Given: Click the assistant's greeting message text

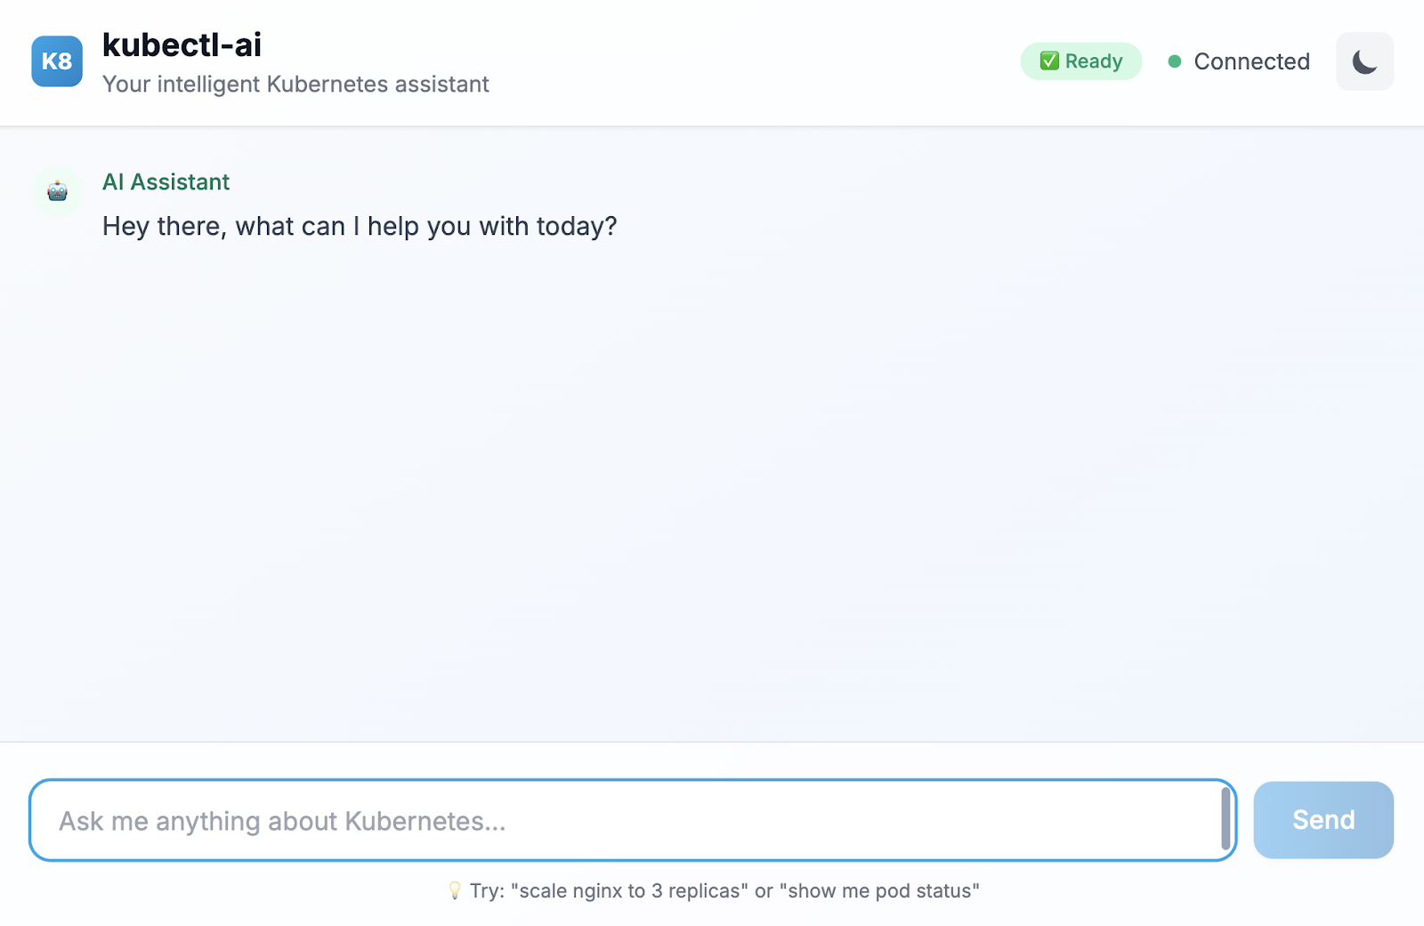Looking at the screenshot, I should (360, 227).
